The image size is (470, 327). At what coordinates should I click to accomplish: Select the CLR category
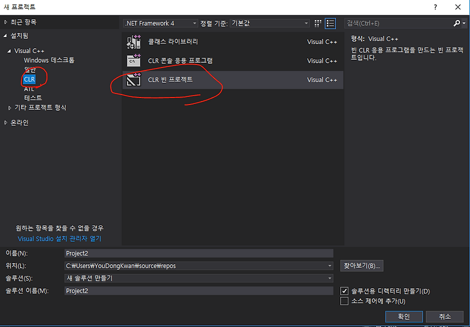(29, 79)
